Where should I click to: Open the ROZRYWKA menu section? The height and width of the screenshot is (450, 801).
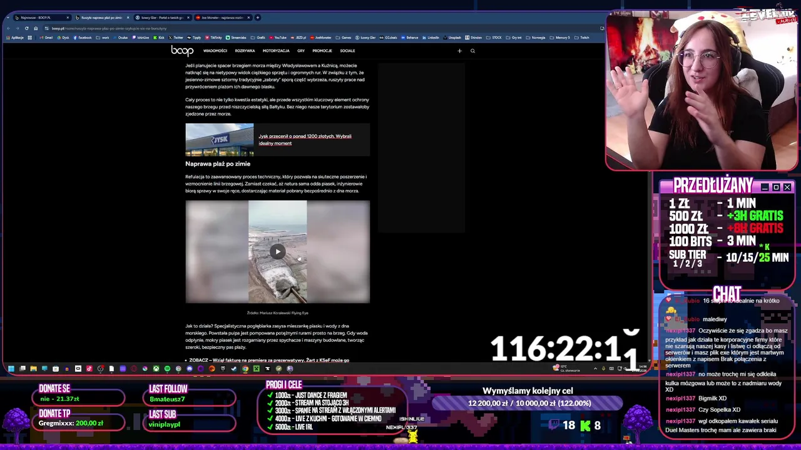click(245, 51)
